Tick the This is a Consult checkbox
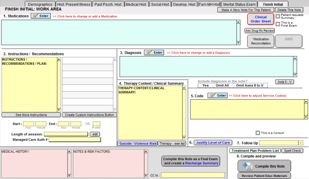Viewport: 309px width, 179px height. (258, 133)
